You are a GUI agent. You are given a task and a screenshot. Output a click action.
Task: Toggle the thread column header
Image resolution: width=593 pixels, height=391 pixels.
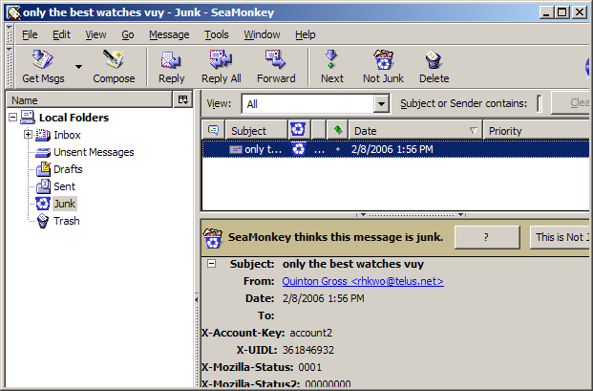(212, 130)
